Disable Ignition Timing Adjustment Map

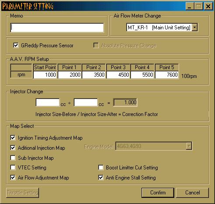point(13,137)
